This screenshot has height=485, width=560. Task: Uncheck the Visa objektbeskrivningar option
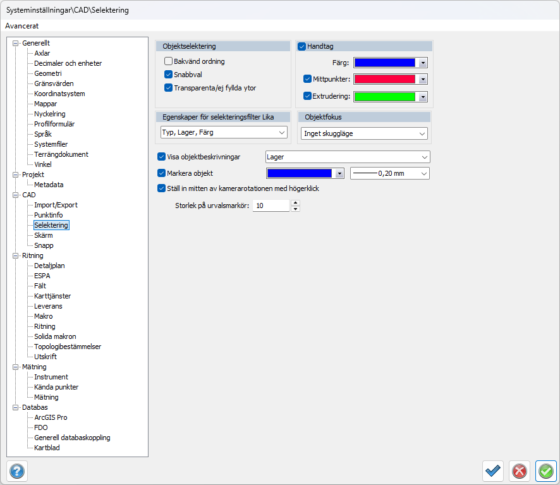coord(161,157)
